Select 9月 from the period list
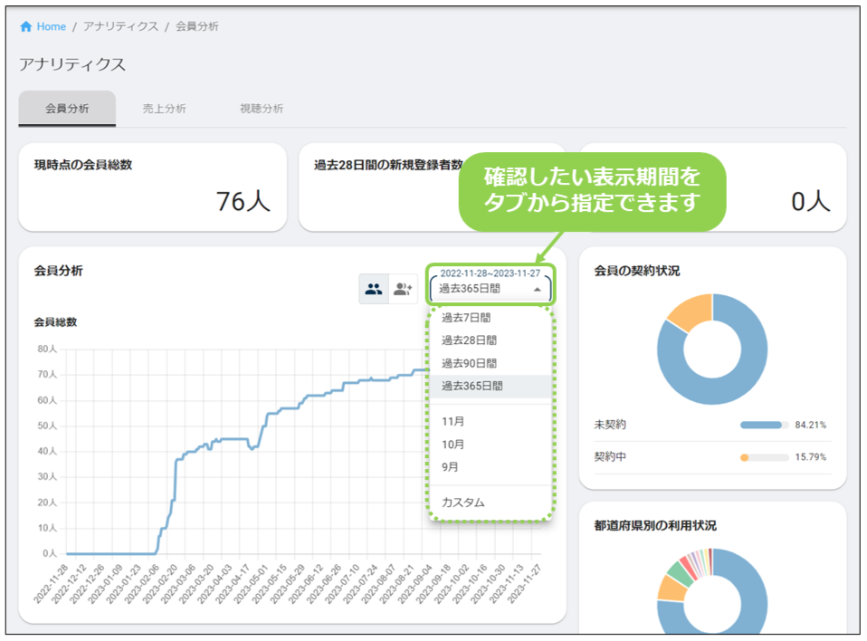Screen dimensions: 867x641 pos(450,467)
